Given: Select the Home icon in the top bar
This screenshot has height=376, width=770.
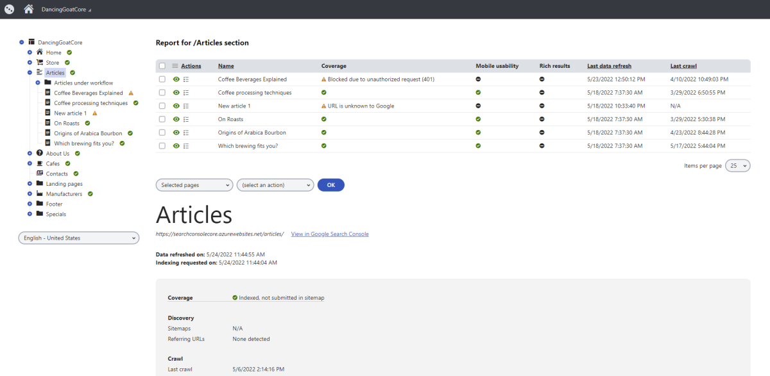Looking at the screenshot, I should pyautogui.click(x=28, y=9).
